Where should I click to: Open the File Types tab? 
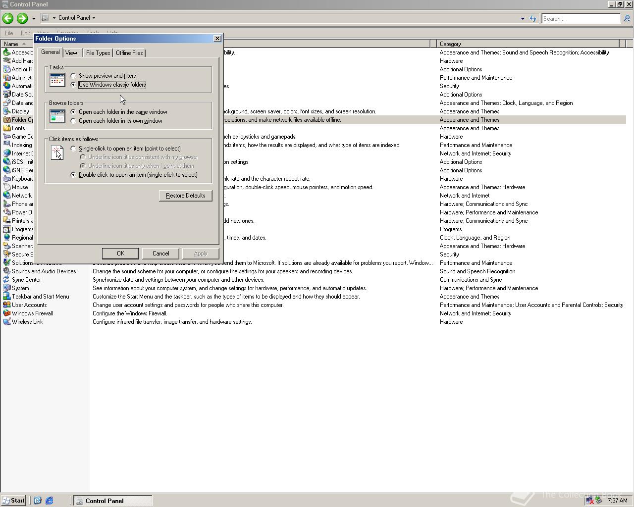point(98,53)
